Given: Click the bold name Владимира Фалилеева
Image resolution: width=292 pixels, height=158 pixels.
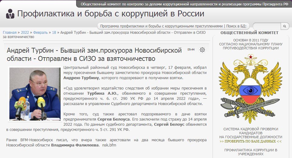Looking at the screenshot, I should pyautogui.click(x=75, y=145).
